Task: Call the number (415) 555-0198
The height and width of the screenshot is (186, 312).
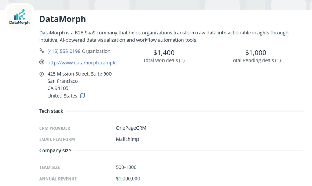Action: tap(64, 51)
